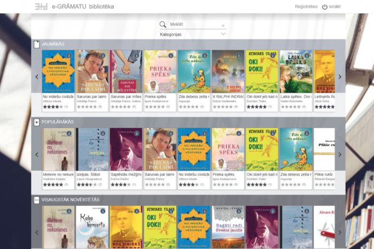Open info icon on X RALPHI INDRAI cover
This screenshot has width=374, height=249.
pos(238,55)
